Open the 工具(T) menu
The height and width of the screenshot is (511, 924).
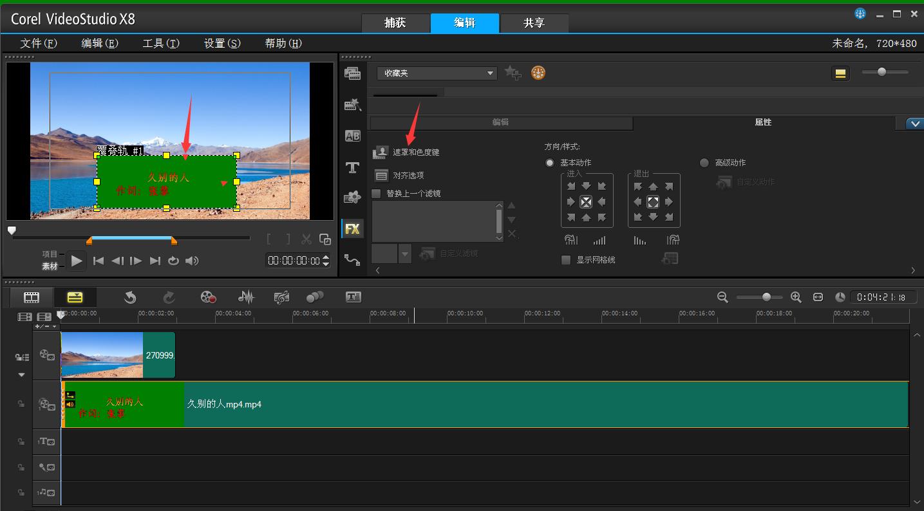tap(160, 43)
